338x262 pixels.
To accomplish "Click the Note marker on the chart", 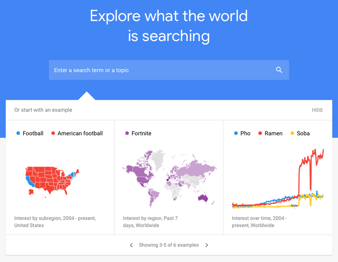I will [294, 206].
